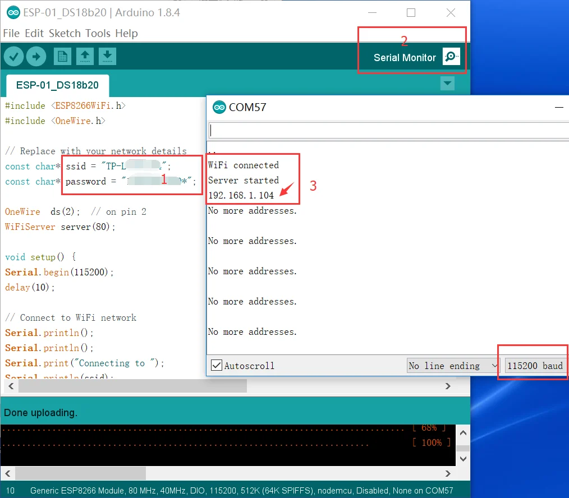Click the '[ 100% ]' console progress text
This screenshot has height=498, width=569.
432,442
